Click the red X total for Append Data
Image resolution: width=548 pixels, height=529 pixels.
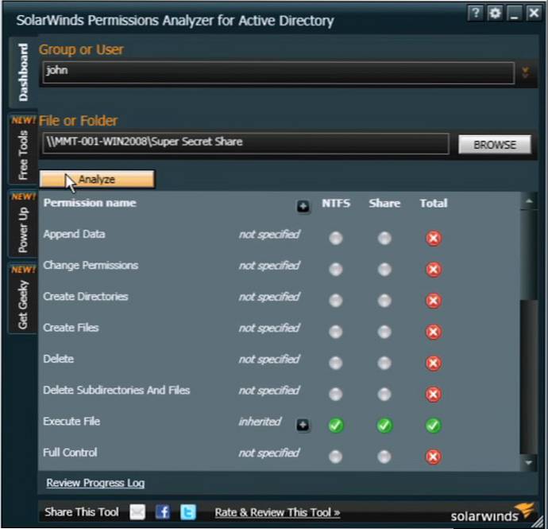pyautogui.click(x=433, y=238)
